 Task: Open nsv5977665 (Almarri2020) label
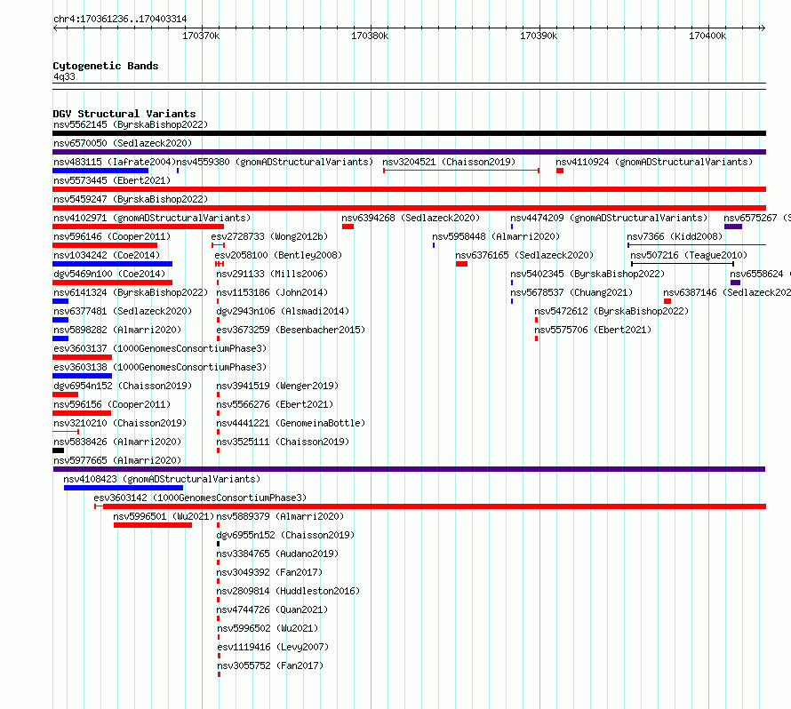pos(117,460)
